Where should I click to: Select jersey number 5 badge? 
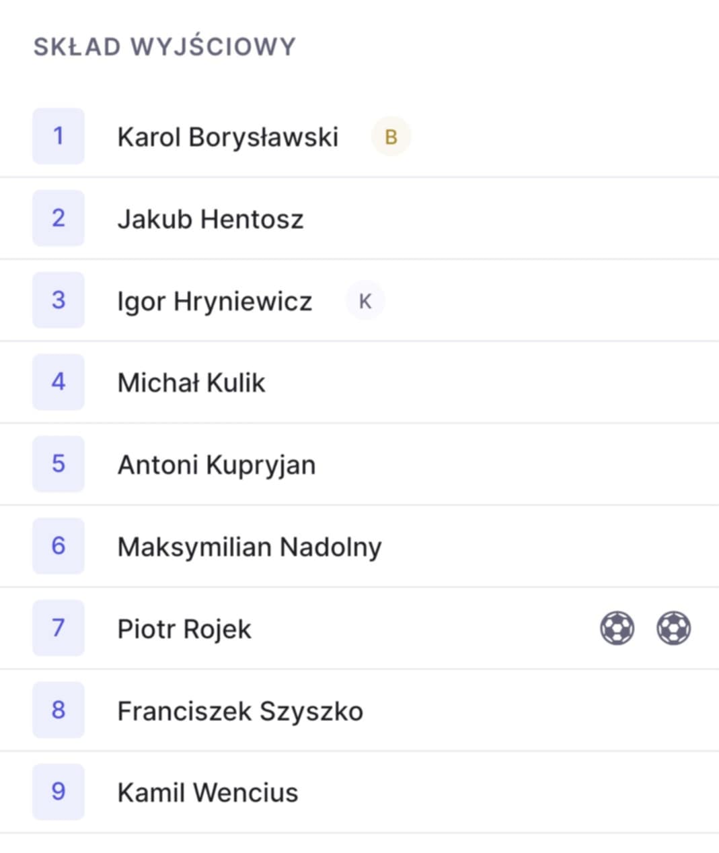click(59, 464)
